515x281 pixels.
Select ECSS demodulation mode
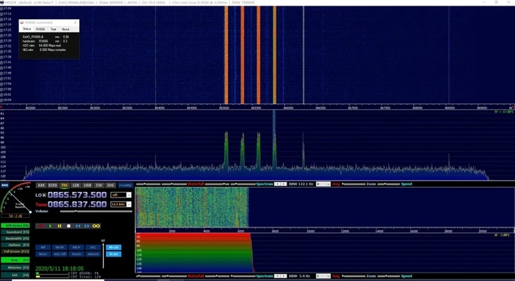pos(52,185)
